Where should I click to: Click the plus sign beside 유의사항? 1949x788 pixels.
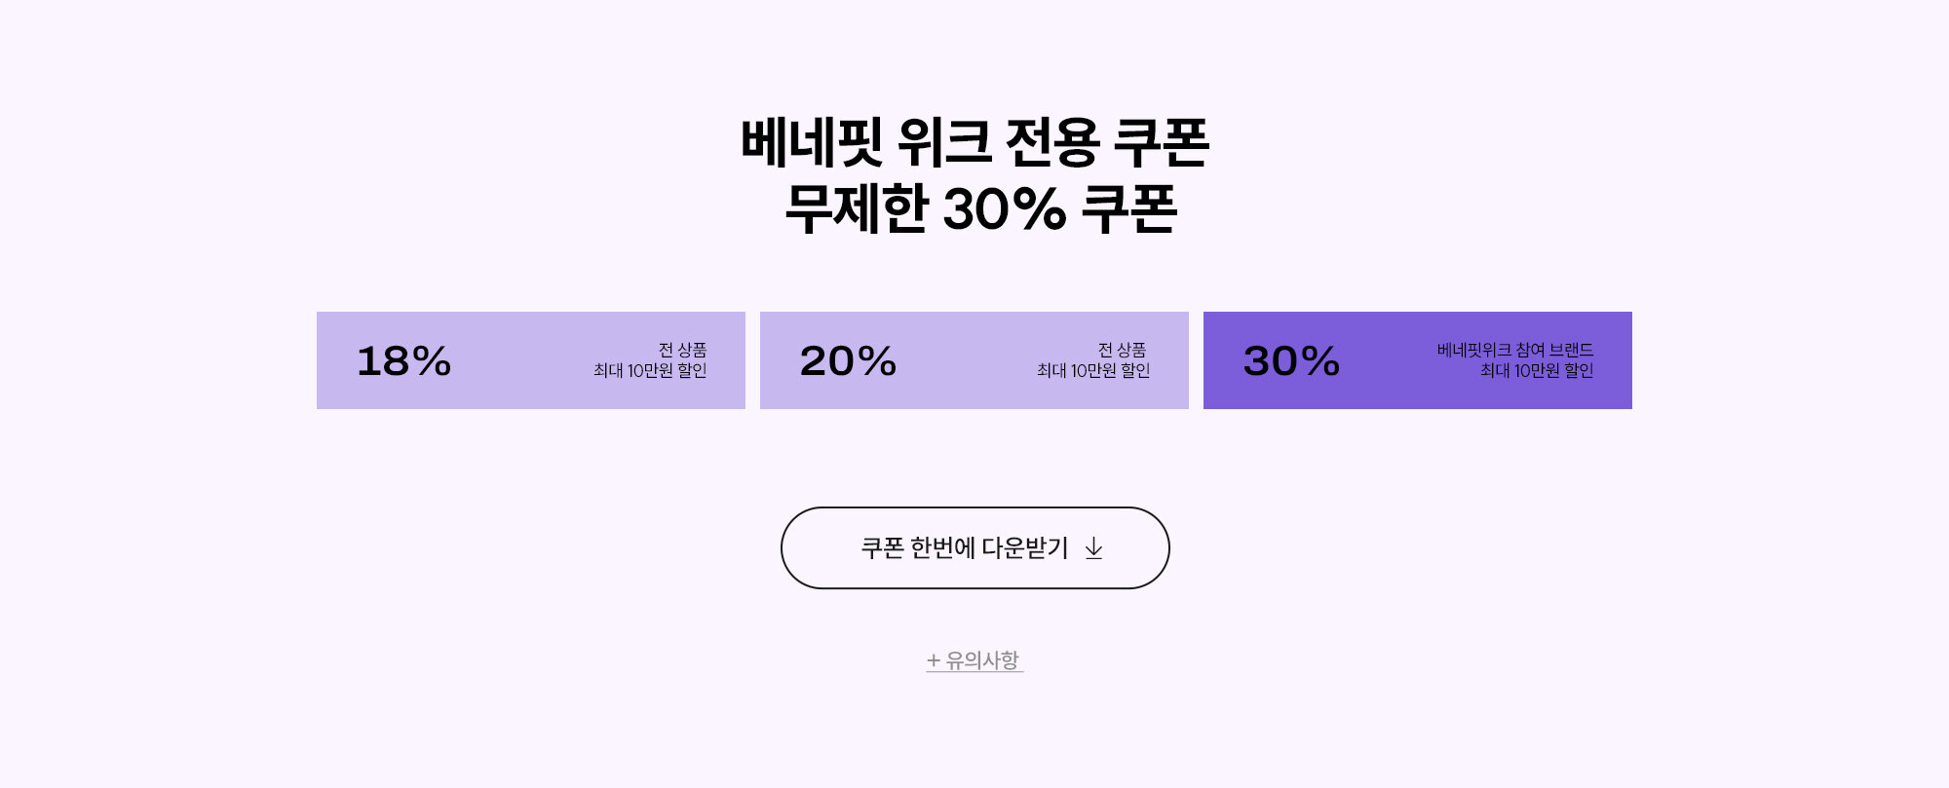[934, 660]
